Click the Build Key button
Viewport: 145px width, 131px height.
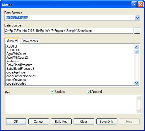coord(61,121)
